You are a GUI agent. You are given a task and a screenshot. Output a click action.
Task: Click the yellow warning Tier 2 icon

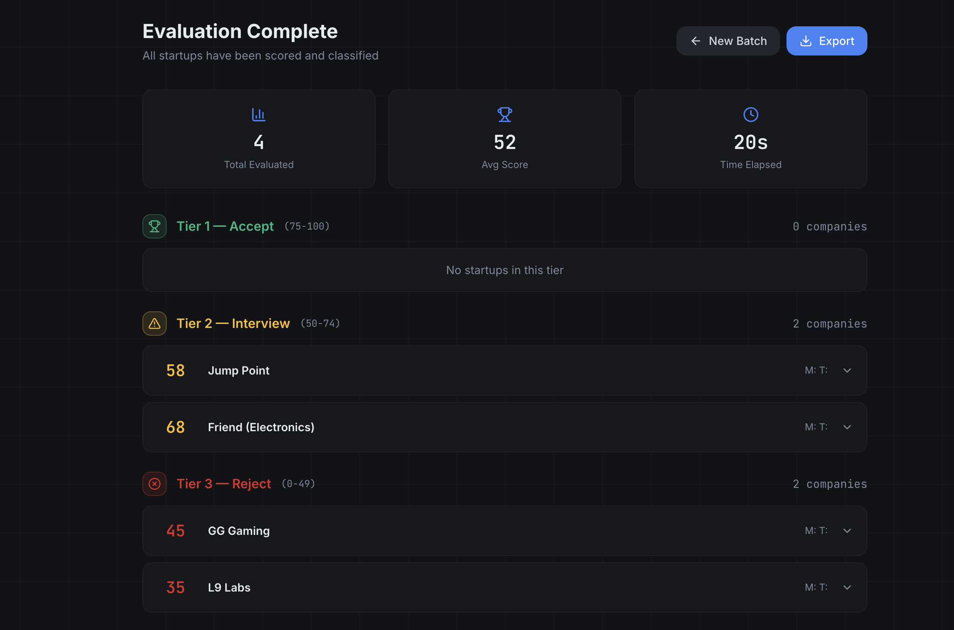tap(155, 324)
